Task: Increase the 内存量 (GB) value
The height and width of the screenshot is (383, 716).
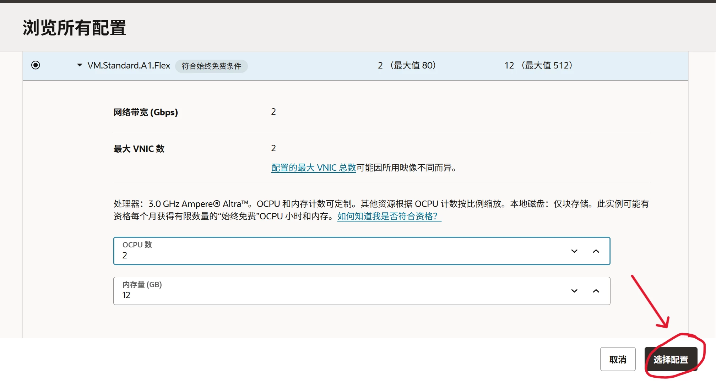Action: 596,291
